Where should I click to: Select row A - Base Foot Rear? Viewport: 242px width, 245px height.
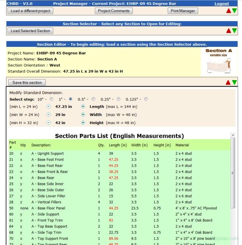click(x=119, y=166)
